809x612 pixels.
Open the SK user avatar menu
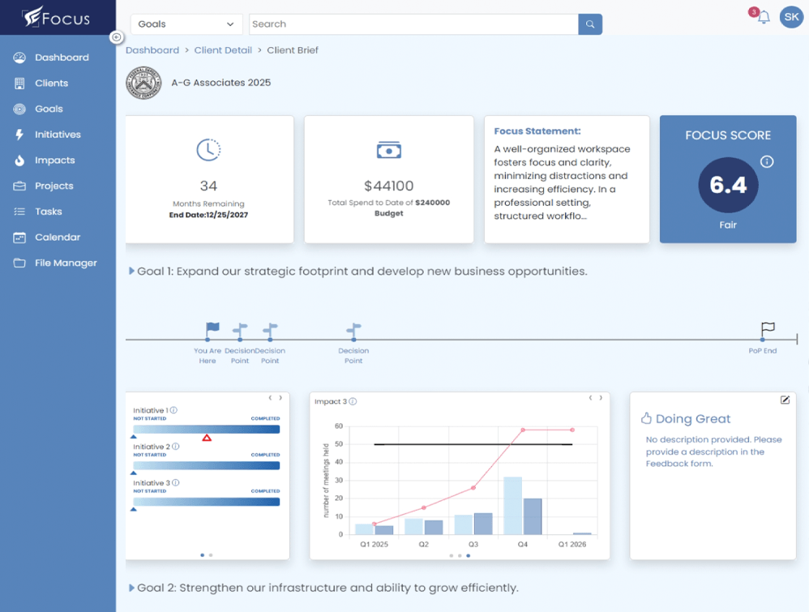[x=791, y=17]
